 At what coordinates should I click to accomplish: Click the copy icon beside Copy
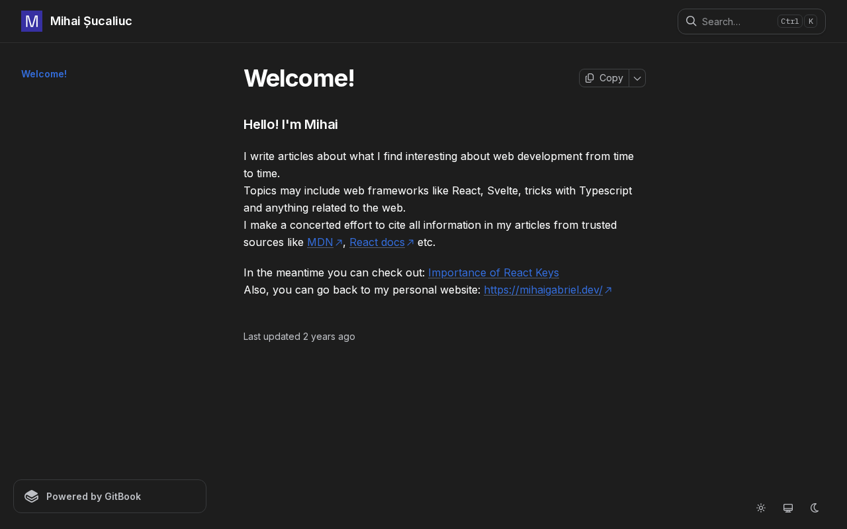[x=590, y=78]
